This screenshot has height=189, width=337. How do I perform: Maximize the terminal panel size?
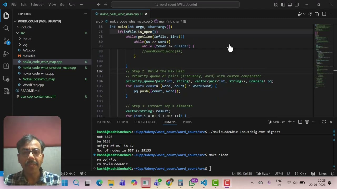point(324,122)
